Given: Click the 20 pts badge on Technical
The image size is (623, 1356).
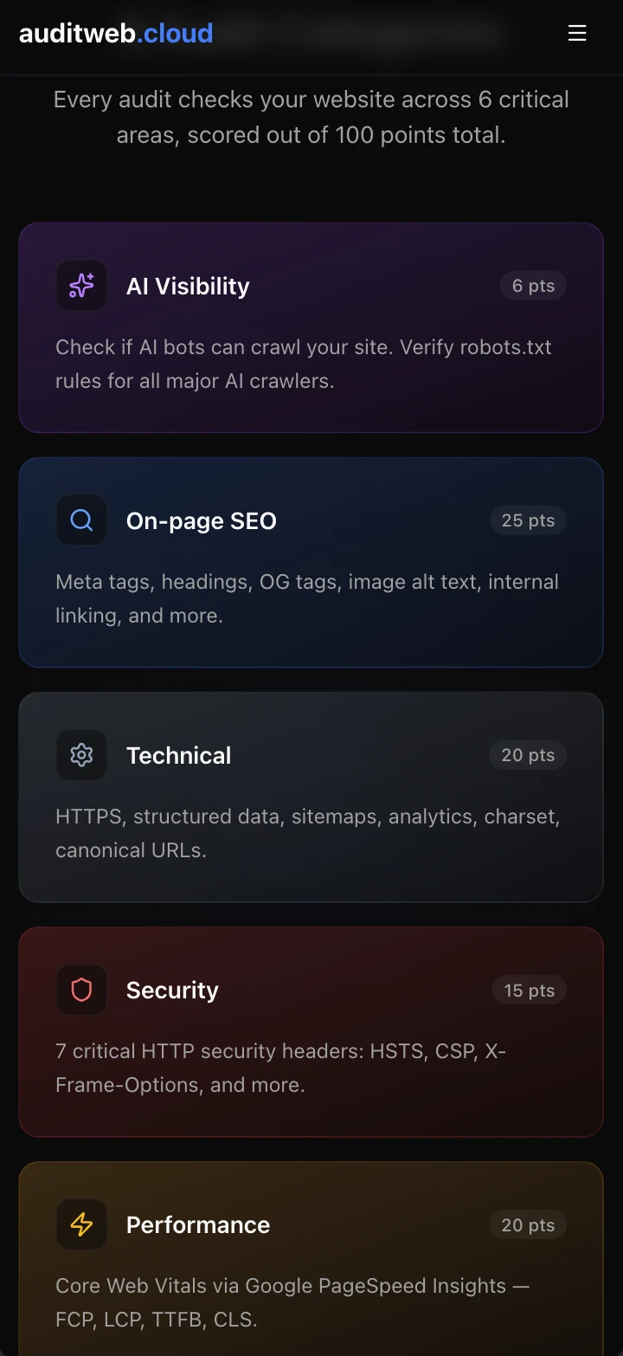Looking at the screenshot, I should [x=528, y=754].
